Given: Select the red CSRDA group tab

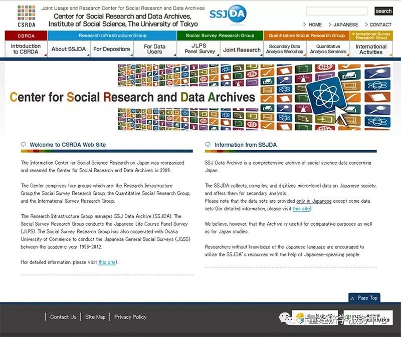Looking at the screenshot, I should pyautogui.click(x=26, y=36).
